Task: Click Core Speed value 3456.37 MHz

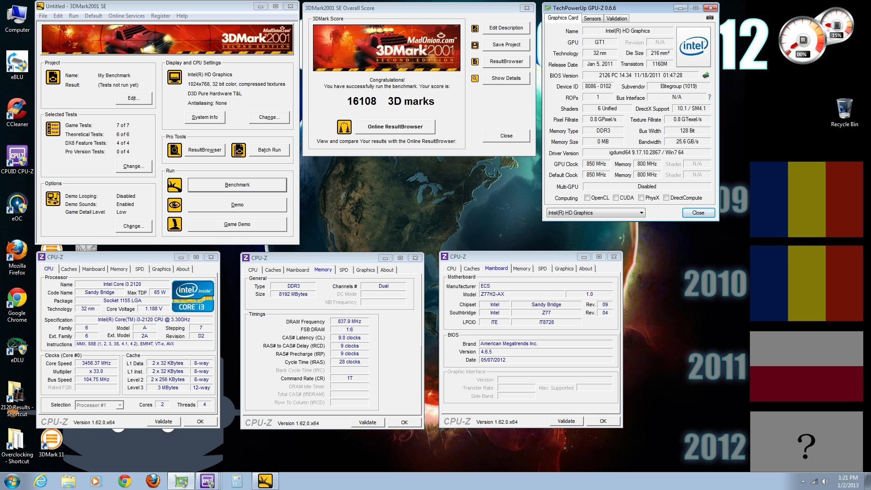Action: click(96, 363)
